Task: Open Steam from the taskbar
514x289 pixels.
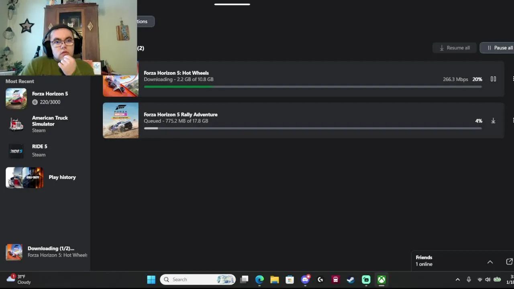Action: pyautogui.click(x=351, y=279)
